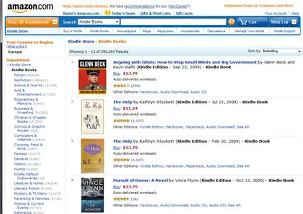Image resolution: width=303 pixels, height=214 pixels.
Task: Open Comics & Graphic Novels category
Action: 29,129
